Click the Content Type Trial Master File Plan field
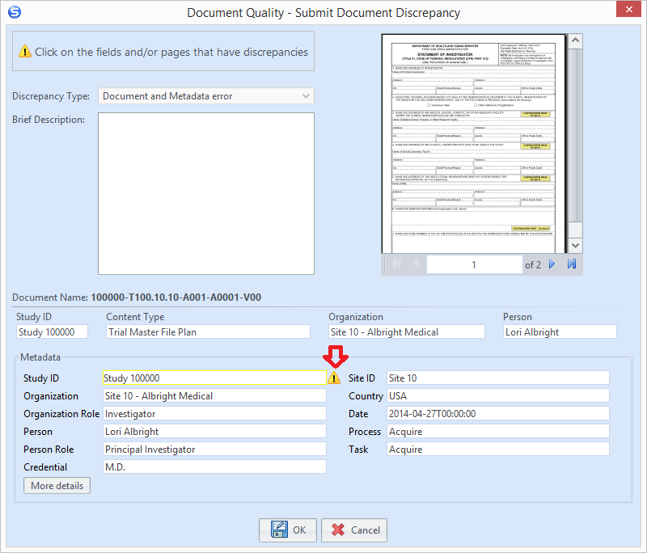The height and width of the screenshot is (553, 647). (208, 332)
